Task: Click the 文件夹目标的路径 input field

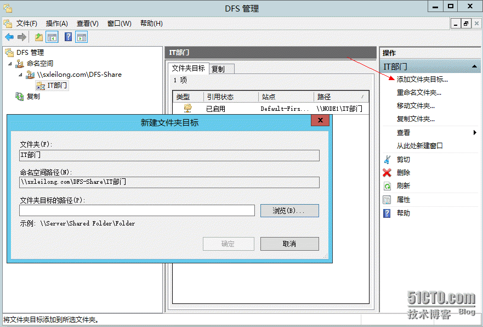Action: pyautogui.click(x=137, y=211)
